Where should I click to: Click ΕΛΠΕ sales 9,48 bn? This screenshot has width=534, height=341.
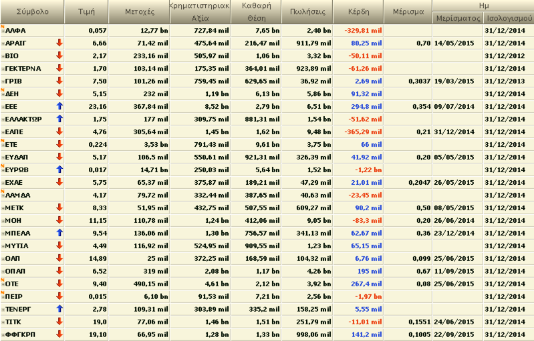coord(318,132)
